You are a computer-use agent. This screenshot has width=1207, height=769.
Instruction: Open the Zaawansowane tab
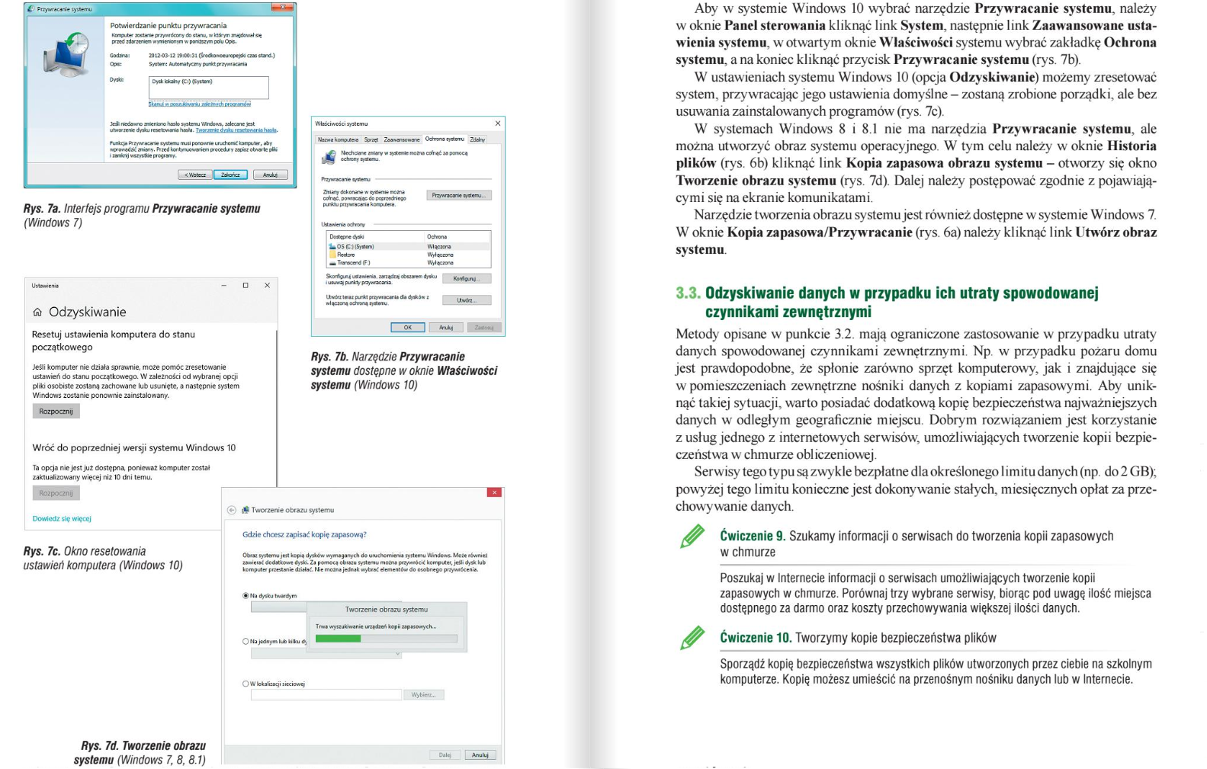click(x=401, y=139)
